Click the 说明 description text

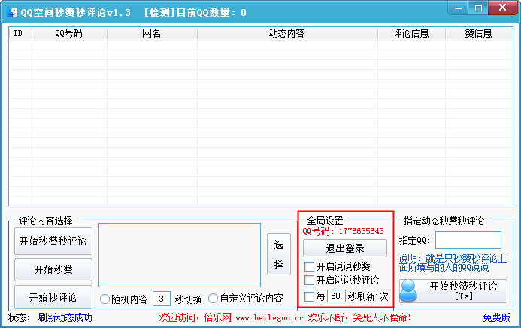tap(453, 263)
